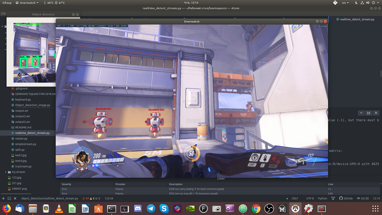Open the en keyboard layout menu
Screen dimensions: 382x215
[x=345, y=3]
